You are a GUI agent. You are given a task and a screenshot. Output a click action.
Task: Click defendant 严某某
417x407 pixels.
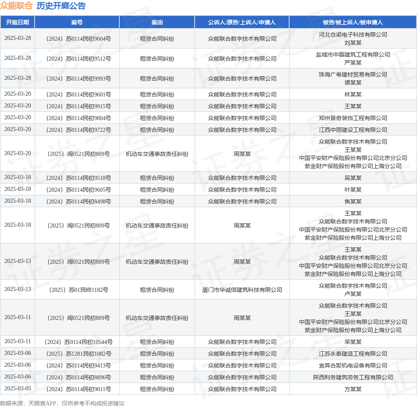tap(353, 63)
